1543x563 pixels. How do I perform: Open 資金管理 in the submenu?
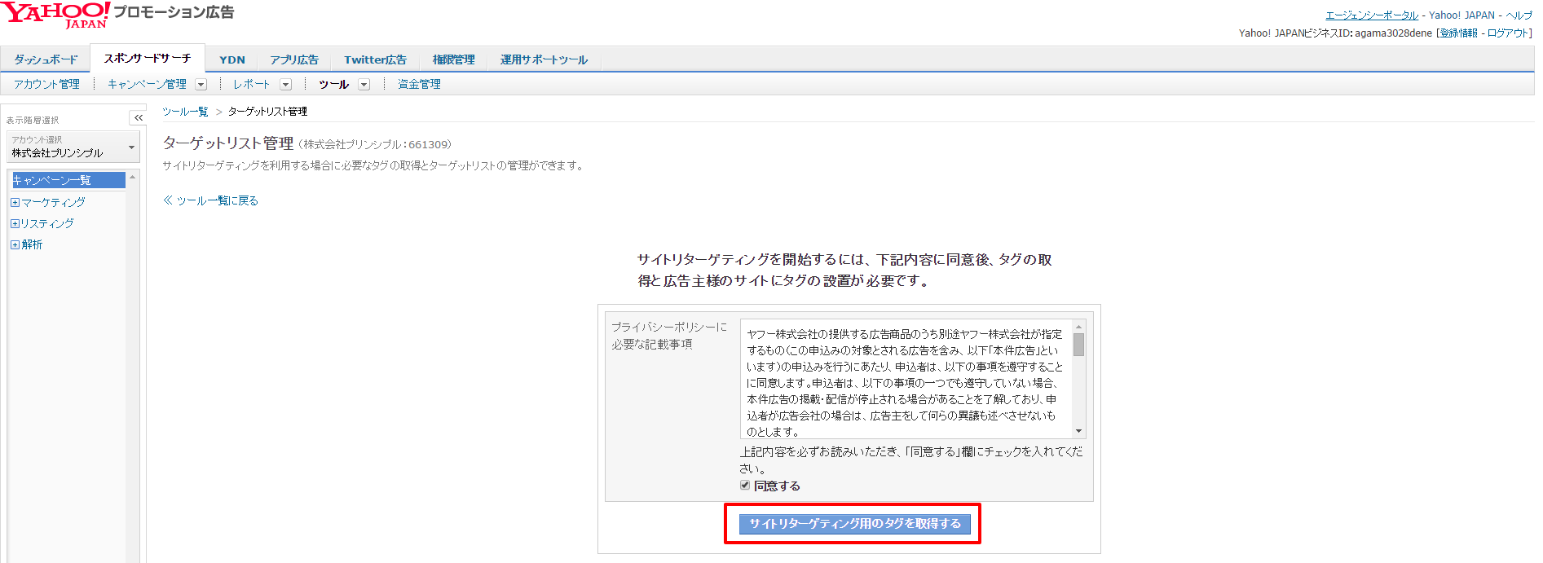click(419, 84)
